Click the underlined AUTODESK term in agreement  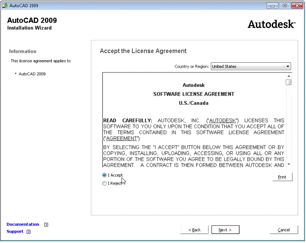tap(222, 121)
